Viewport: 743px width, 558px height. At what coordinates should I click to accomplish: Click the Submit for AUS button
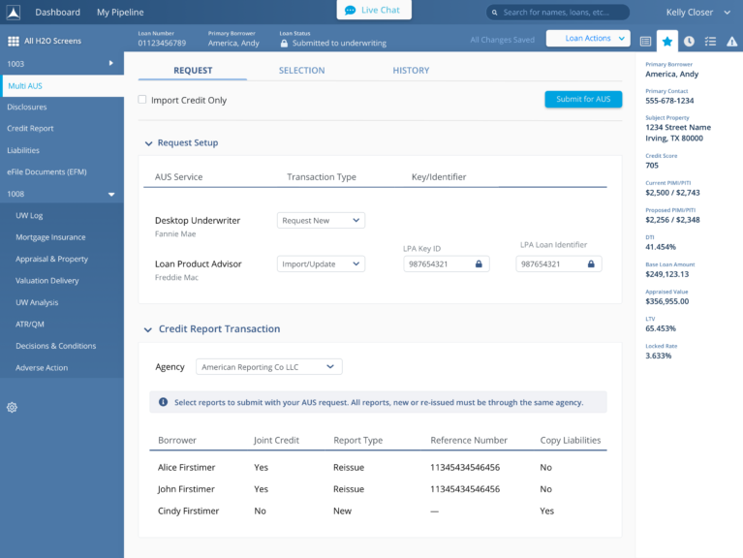583,99
